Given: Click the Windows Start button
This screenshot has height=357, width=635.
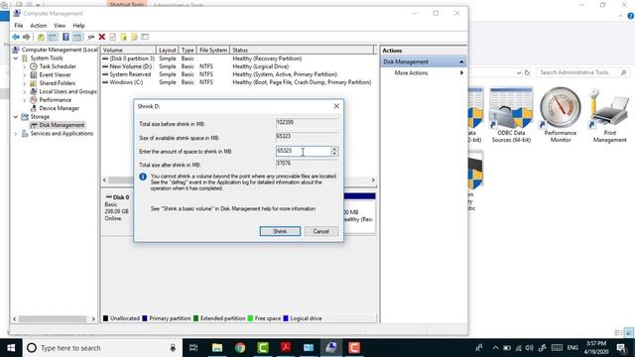Looking at the screenshot, I should [11, 348].
